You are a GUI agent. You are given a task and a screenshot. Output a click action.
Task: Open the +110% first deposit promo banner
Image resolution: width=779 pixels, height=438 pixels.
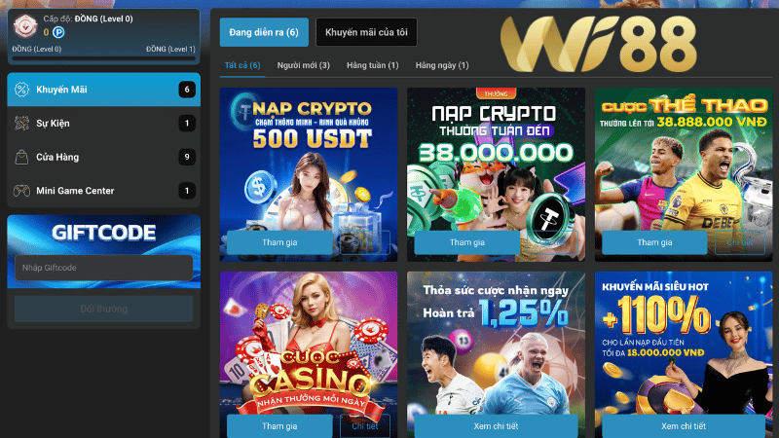coord(684,343)
